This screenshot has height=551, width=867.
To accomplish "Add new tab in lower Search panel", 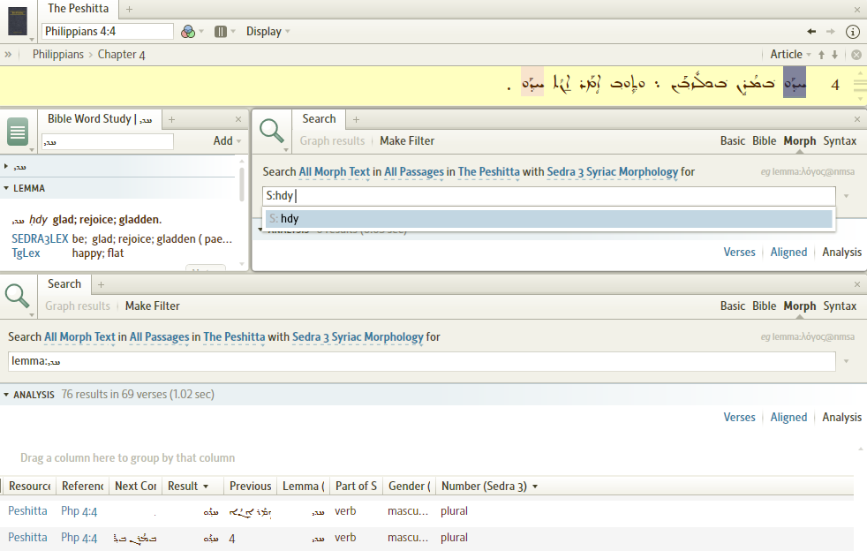I will click(101, 284).
